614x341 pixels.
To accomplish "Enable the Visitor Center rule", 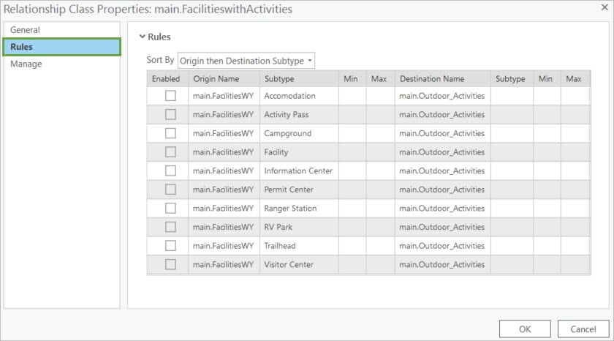I will (170, 265).
